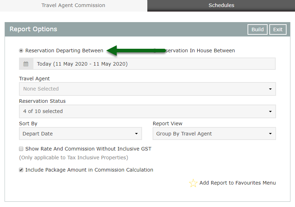Click the Sort By caret arrow

pyautogui.click(x=136, y=134)
